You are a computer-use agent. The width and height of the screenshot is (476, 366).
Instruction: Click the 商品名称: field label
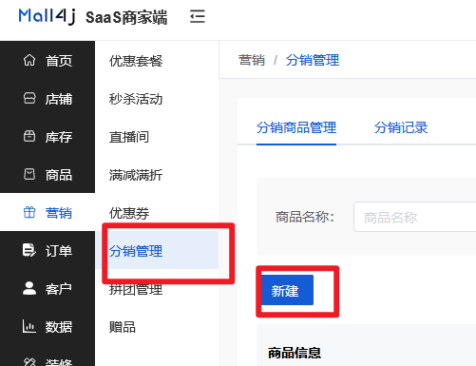click(x=305, y=217)
